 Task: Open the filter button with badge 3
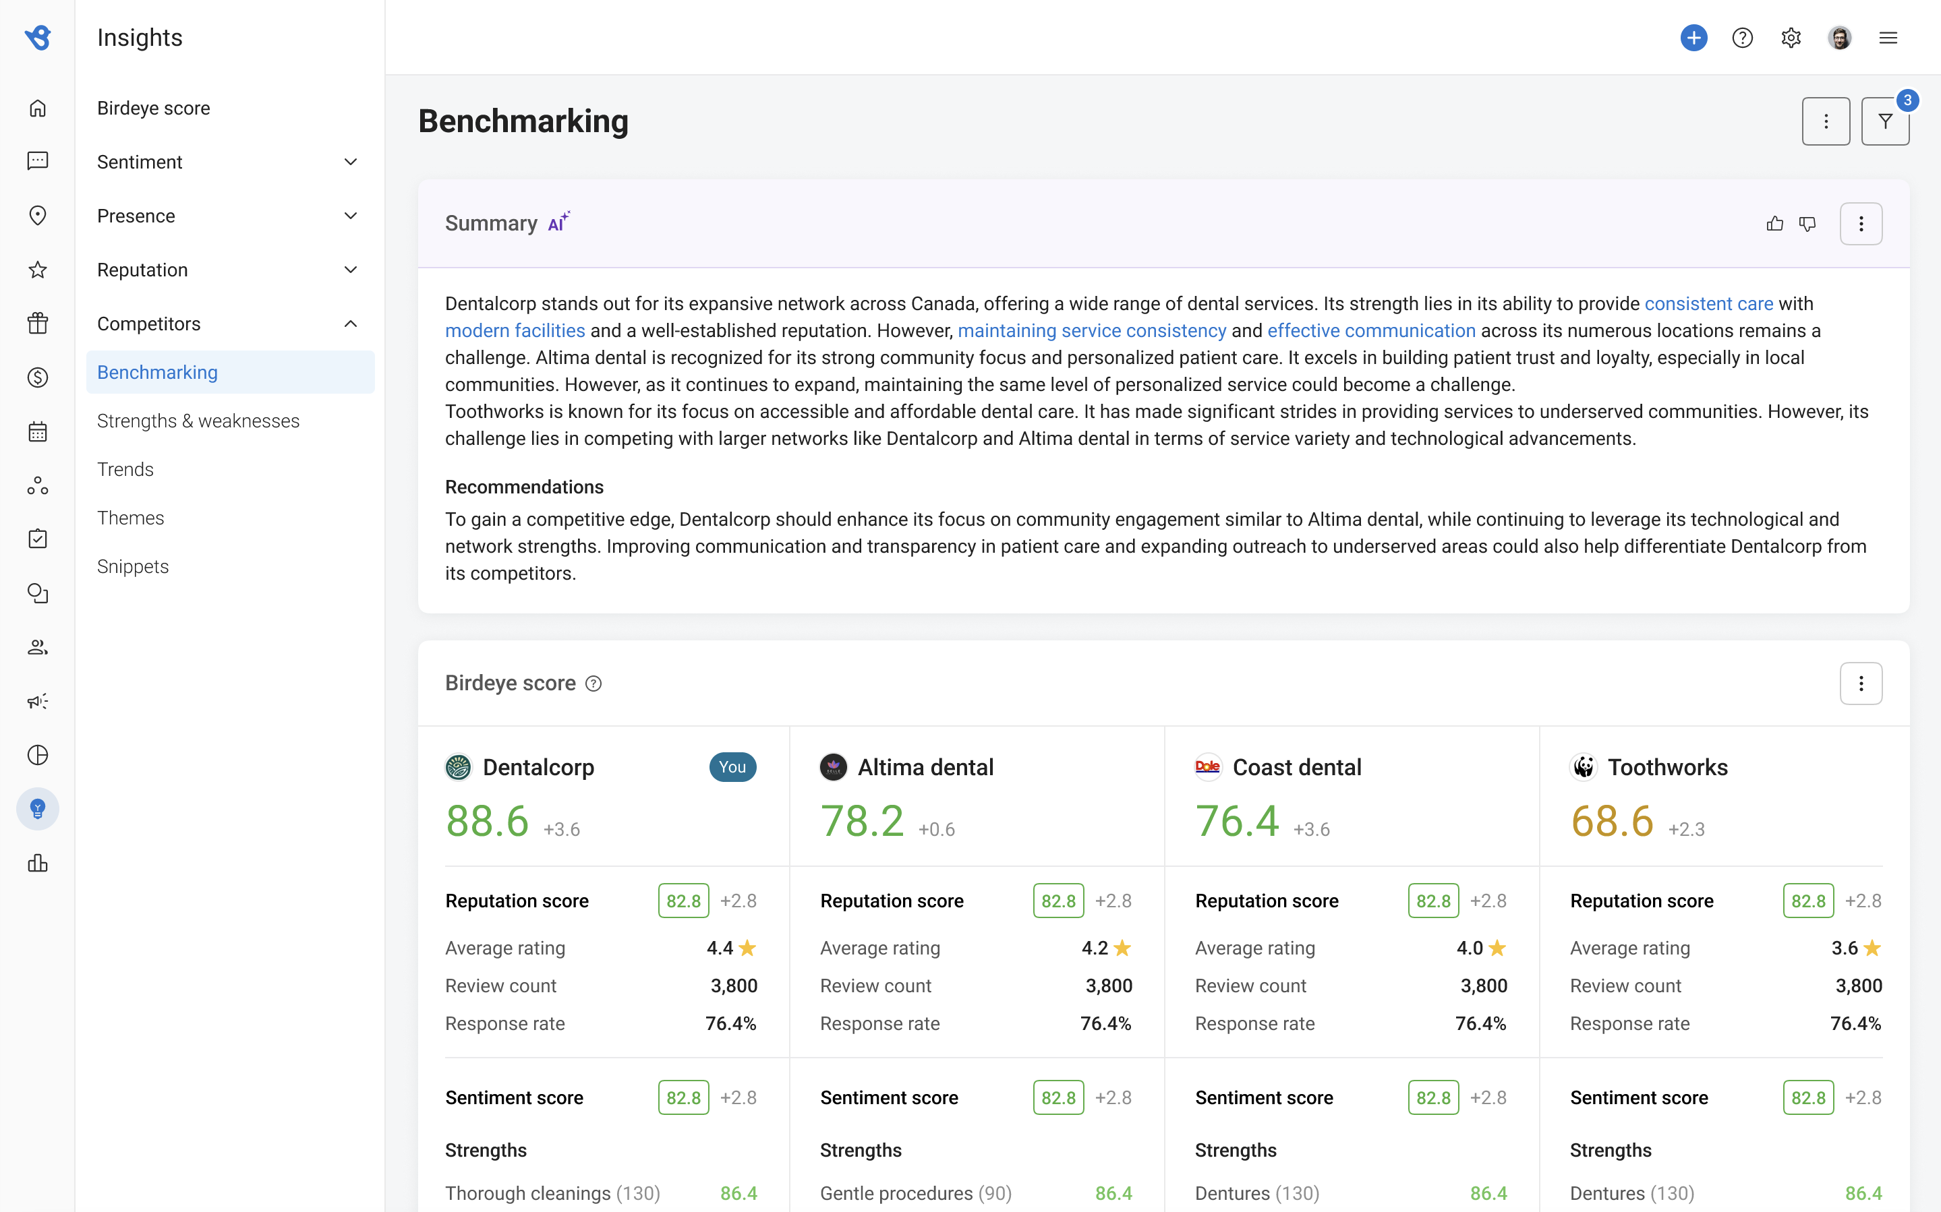1885,121
